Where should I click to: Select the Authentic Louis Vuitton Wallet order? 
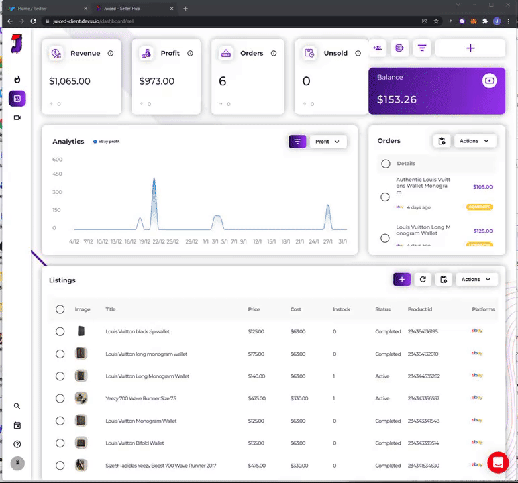point(385,197)
